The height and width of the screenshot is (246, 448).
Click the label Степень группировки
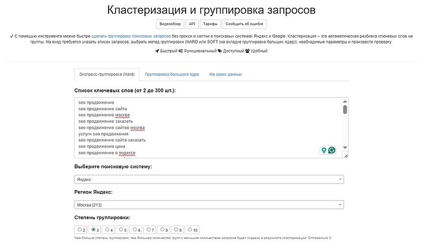pos(102,217)
